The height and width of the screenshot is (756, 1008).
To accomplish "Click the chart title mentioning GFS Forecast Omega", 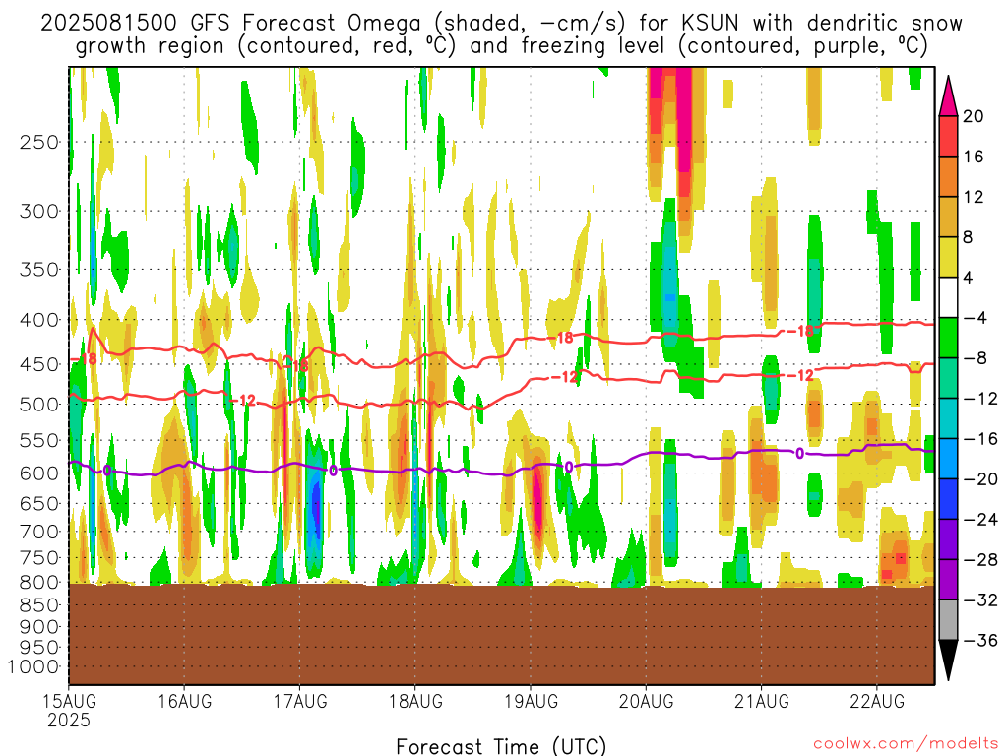I will coord(501,34).
